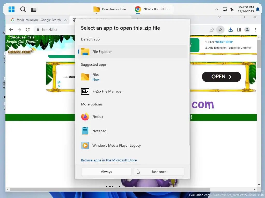Open Chrome three-dot menu
Image resolution: width=265 pixels, height=198 pixels.
tap(255, 30)
